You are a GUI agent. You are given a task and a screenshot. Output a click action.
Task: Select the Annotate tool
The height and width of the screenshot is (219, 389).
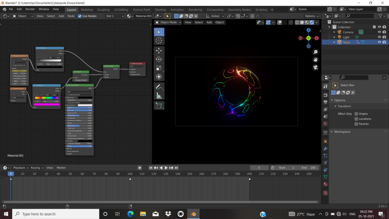coord(159,87)
